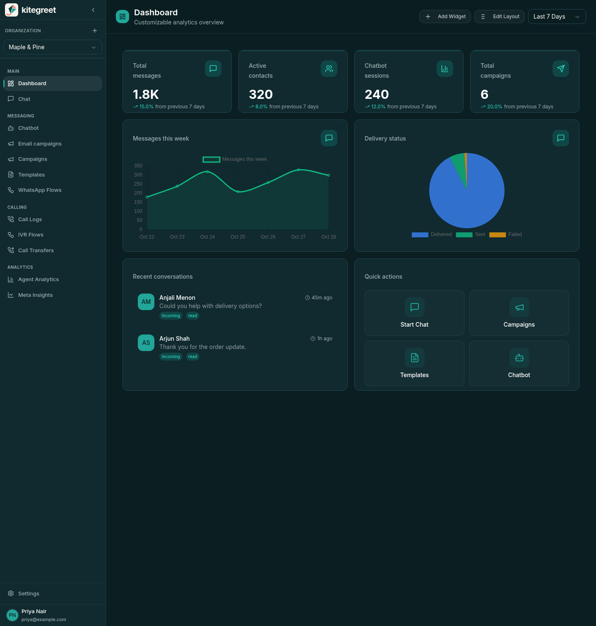
Task: Open Agent Analytics page
Action: click(x=53, y=280)
